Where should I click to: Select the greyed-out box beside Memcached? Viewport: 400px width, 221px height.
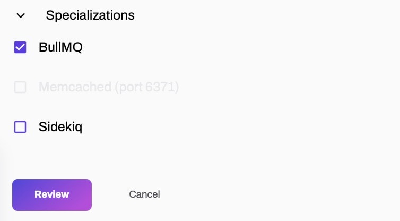pyautogui.click(x=20, y=87)
